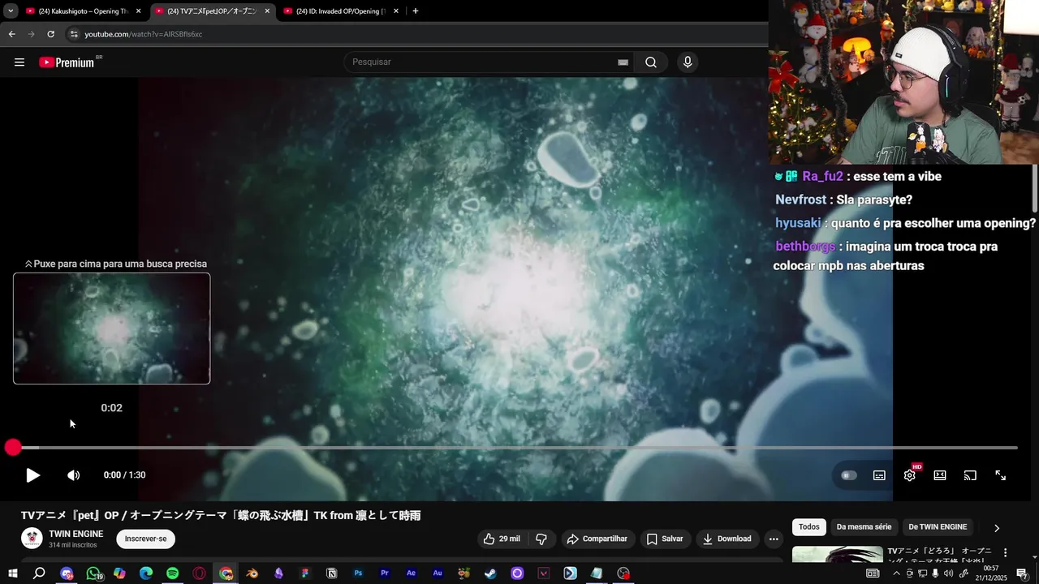View site information icon in the address bar

click(74, 34)
